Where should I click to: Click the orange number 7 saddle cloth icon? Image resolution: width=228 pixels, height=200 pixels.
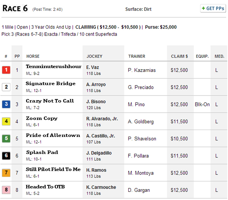(6, 173)
